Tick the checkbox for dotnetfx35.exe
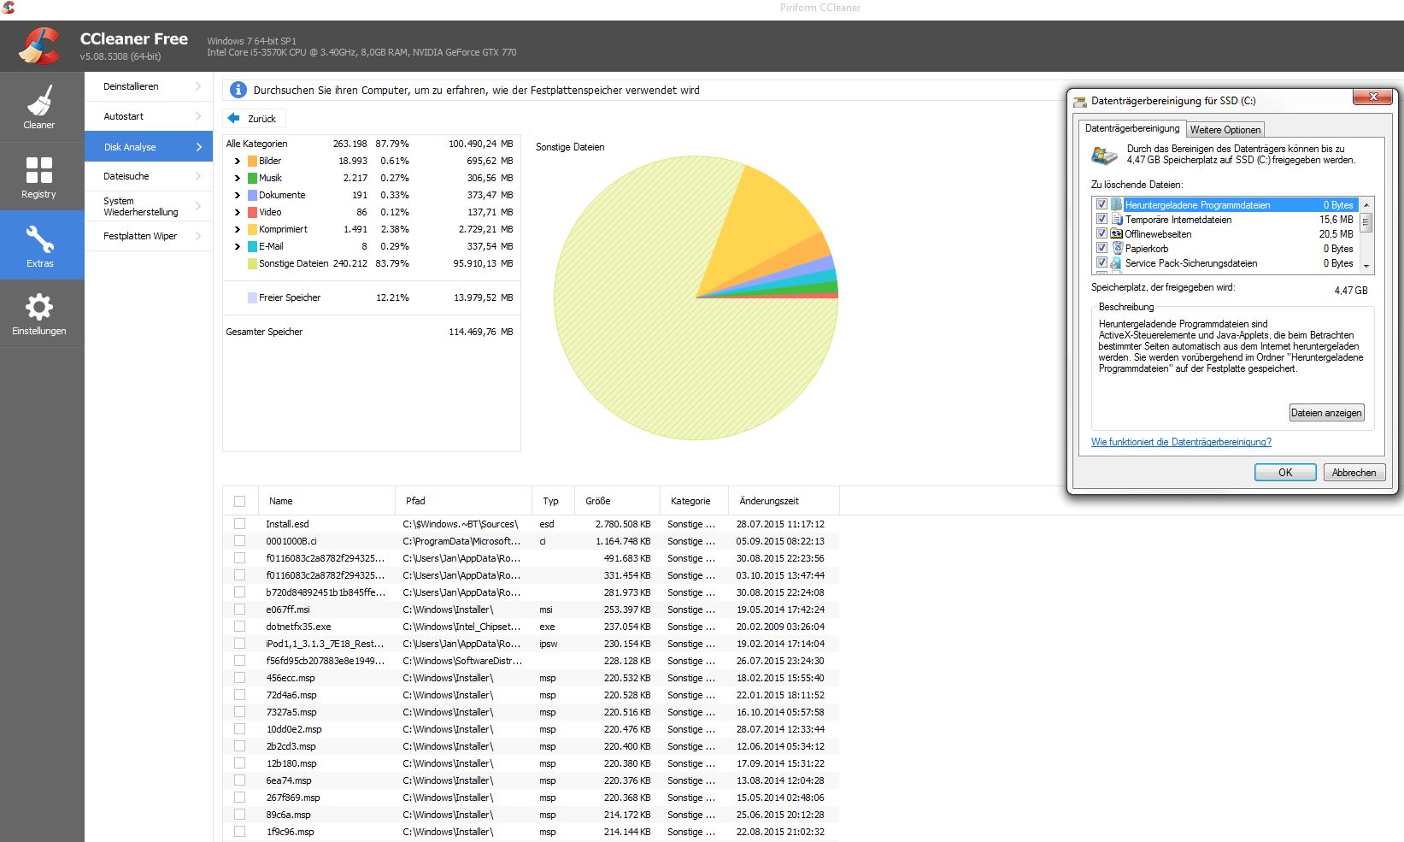 [x=239, y=627]
